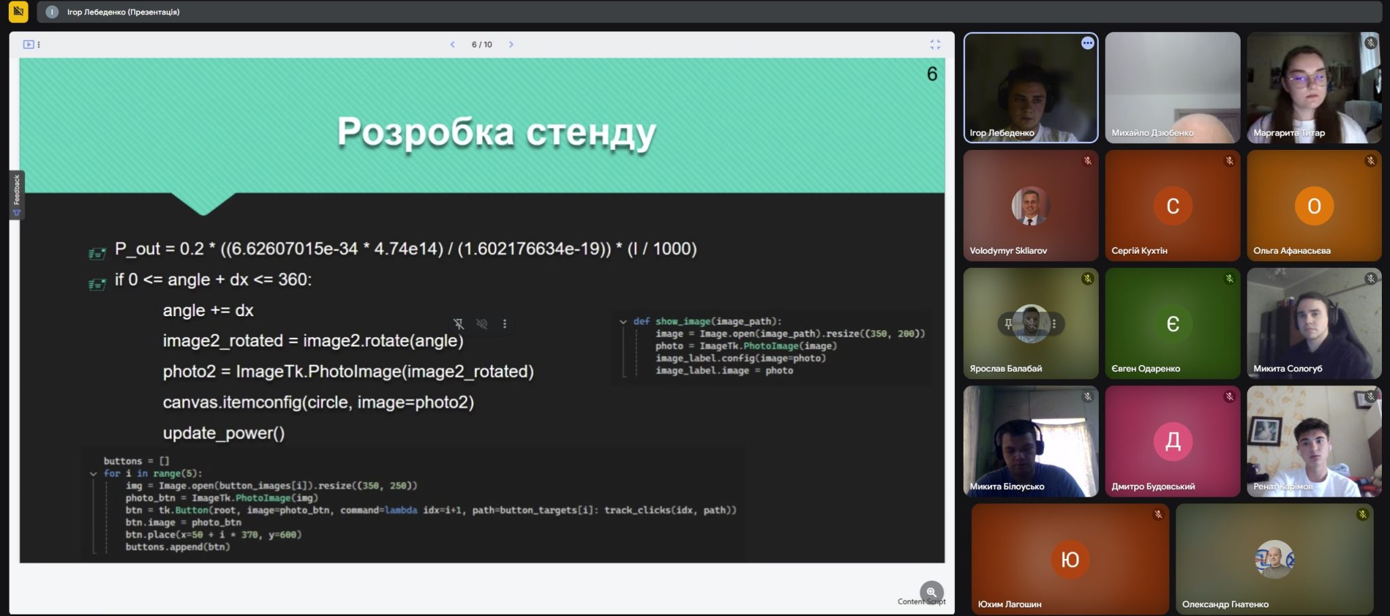Start slideshow with the play icon
Screen dimensions: 1390x616
pos(29,45)
